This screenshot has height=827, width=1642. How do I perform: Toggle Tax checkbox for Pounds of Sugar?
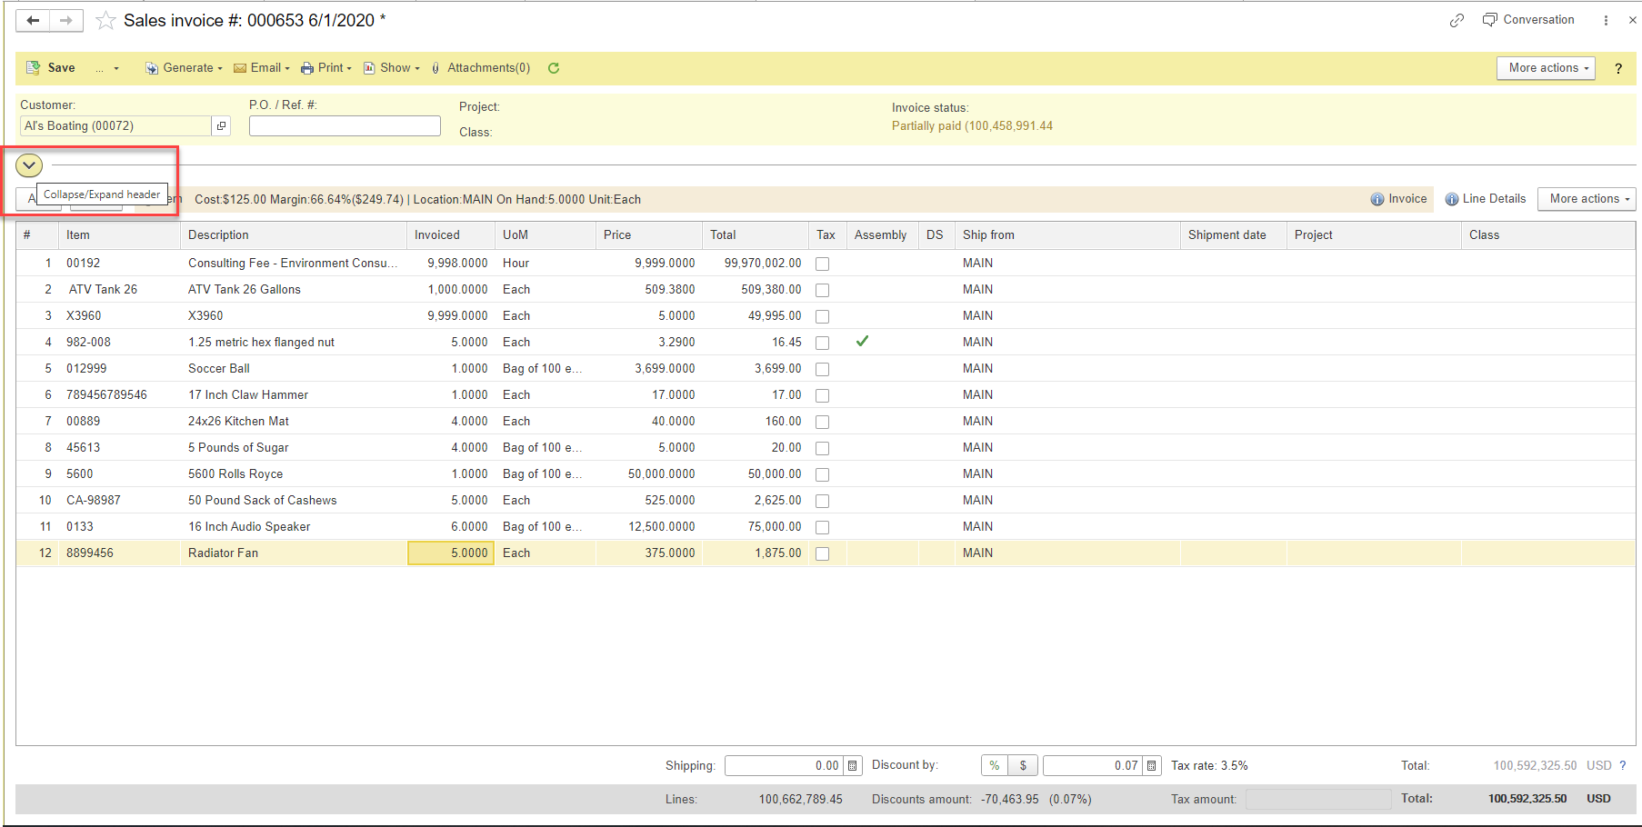(x=823, y=449)
